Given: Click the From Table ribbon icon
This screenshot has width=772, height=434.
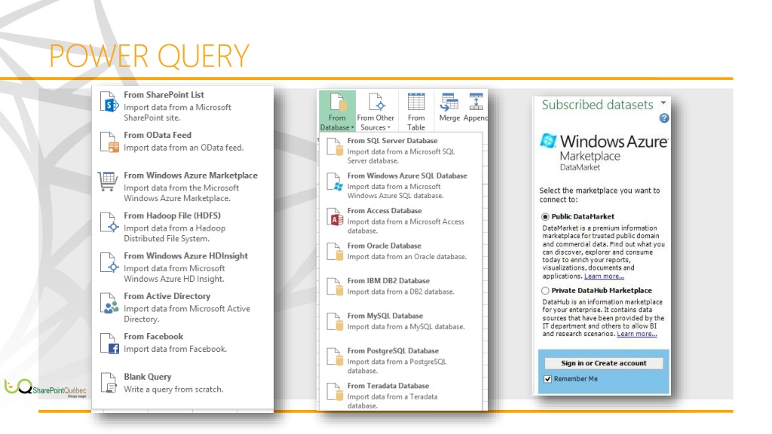Looking at the screenshot, I should [416, 102].
